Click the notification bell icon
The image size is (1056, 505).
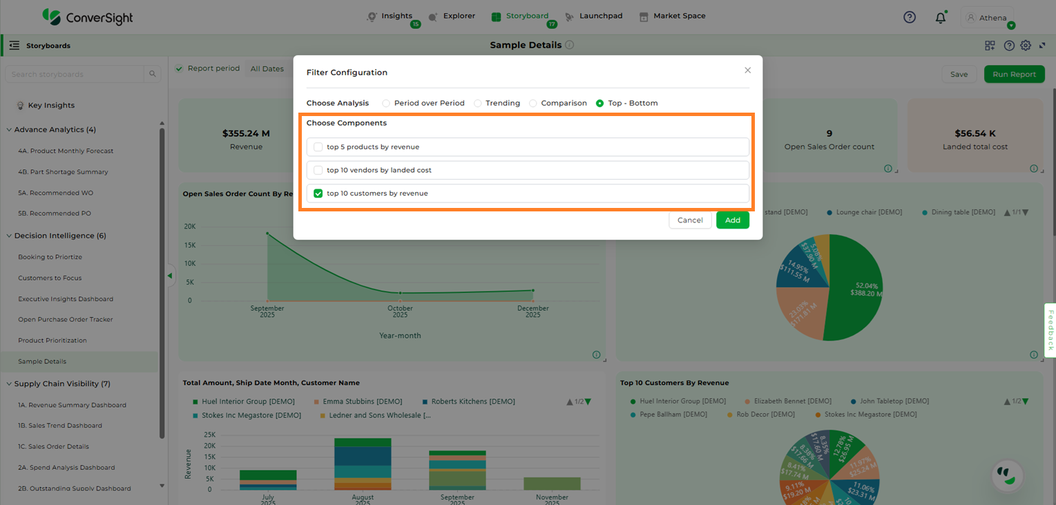pos(940,18)
